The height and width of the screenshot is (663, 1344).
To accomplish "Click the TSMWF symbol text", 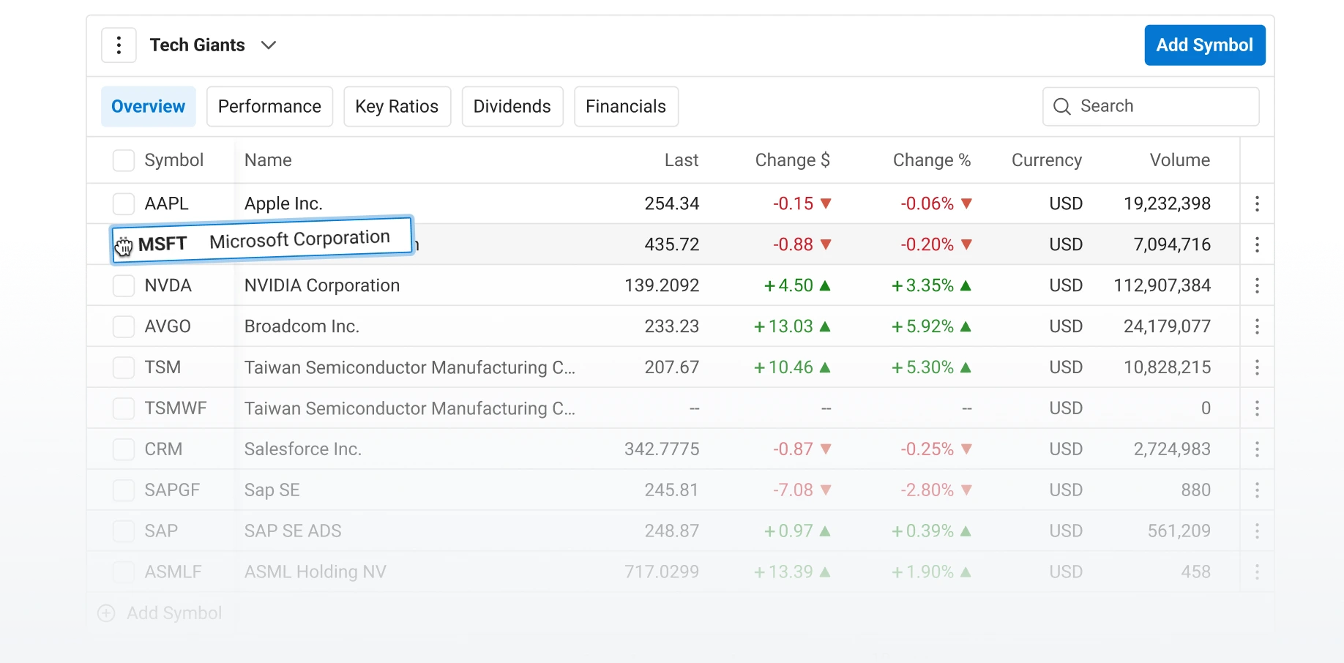I will pyautogui.click(x=176, y=408).
